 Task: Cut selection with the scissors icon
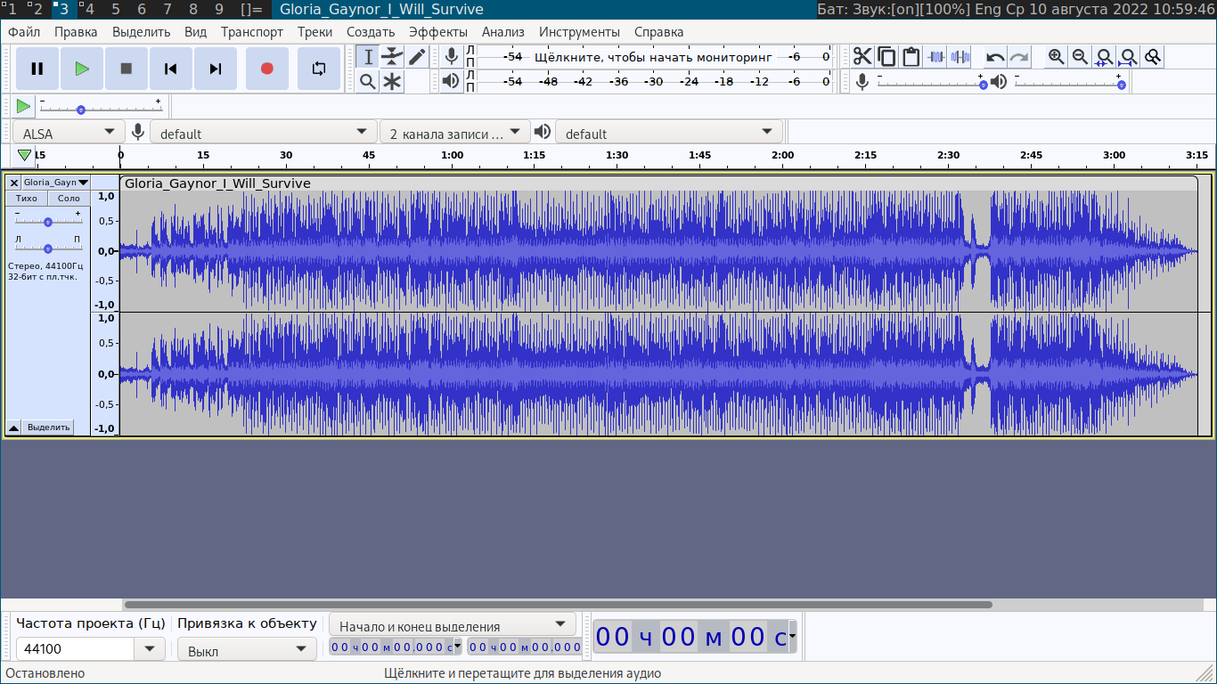(x=862, y=57)
